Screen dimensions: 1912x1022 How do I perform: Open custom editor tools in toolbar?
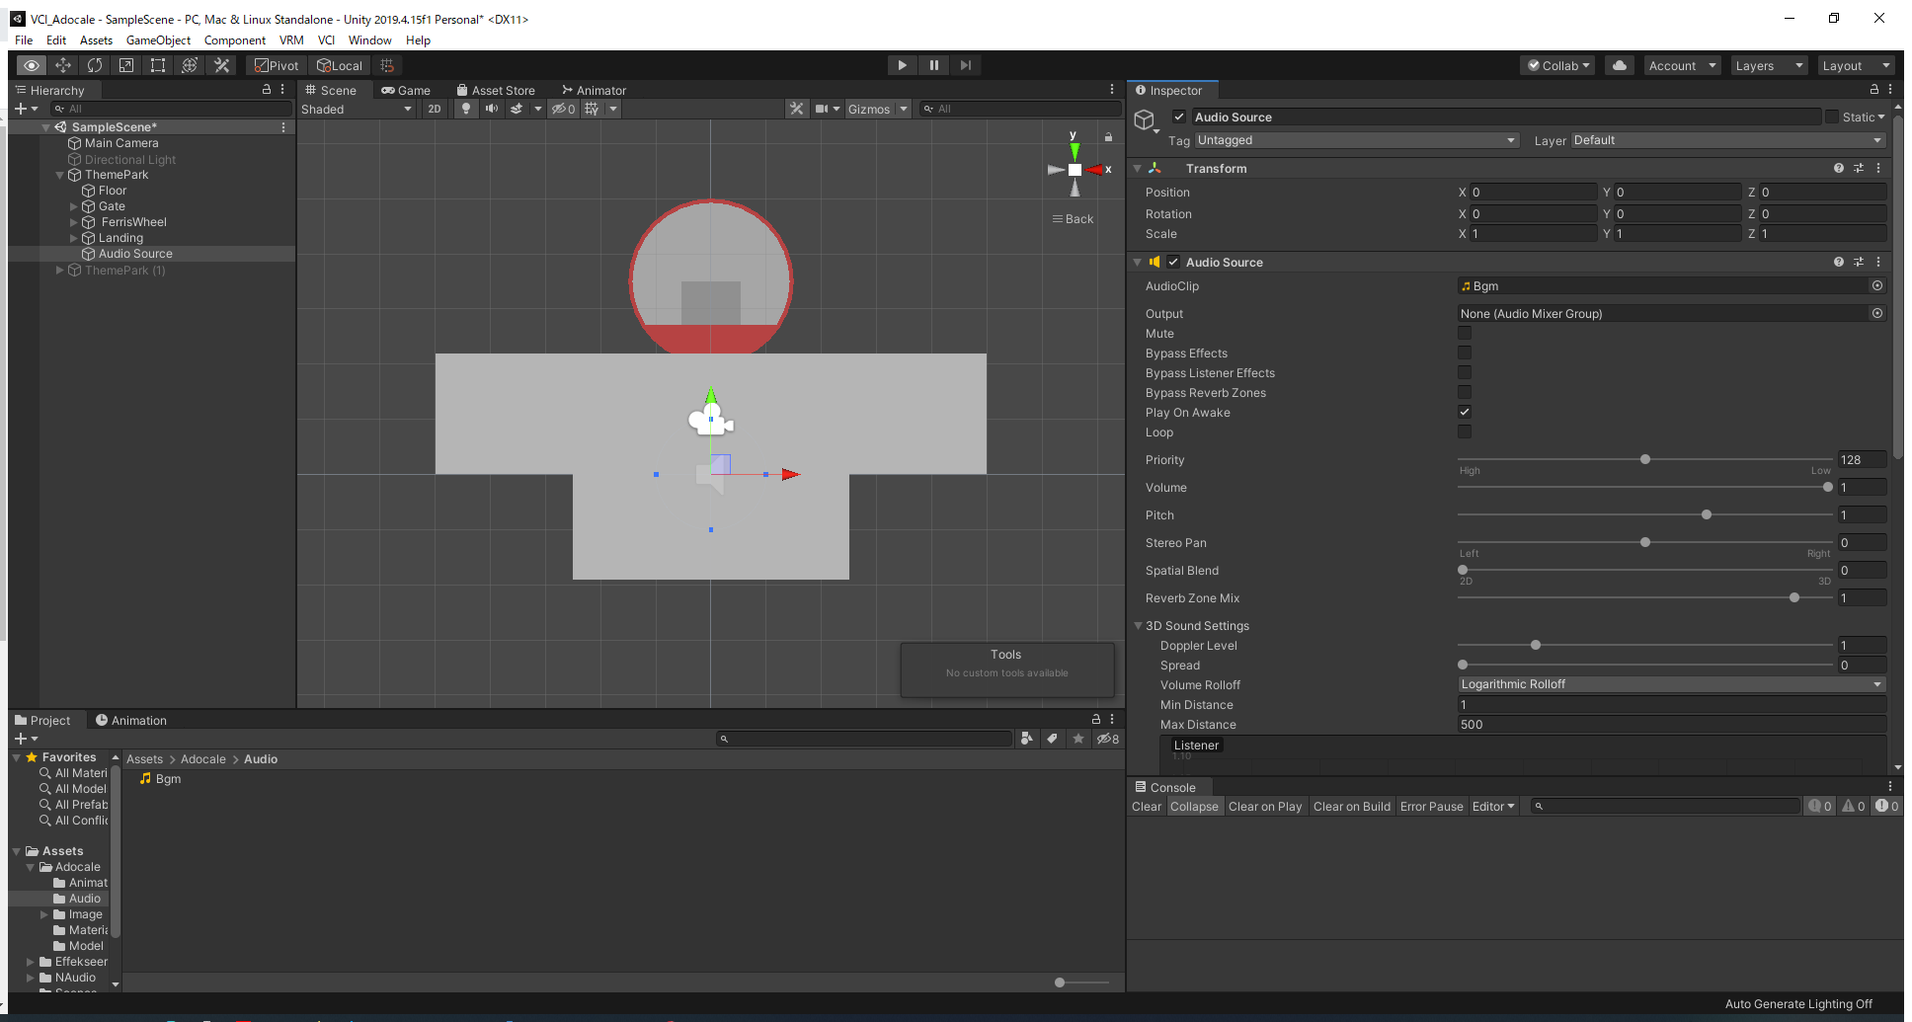coord(221,65)
